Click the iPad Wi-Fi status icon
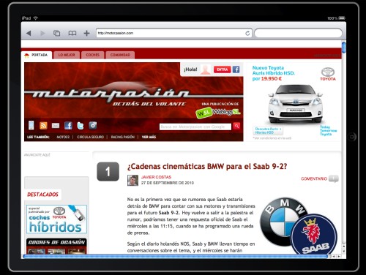366x275 pixels. (36, 18)
